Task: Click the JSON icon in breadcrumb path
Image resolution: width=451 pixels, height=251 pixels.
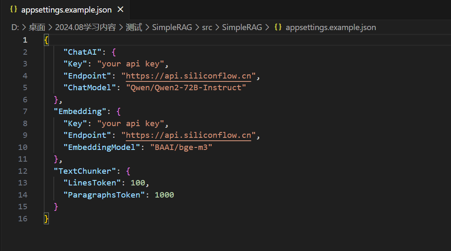Action: (278, 27)
